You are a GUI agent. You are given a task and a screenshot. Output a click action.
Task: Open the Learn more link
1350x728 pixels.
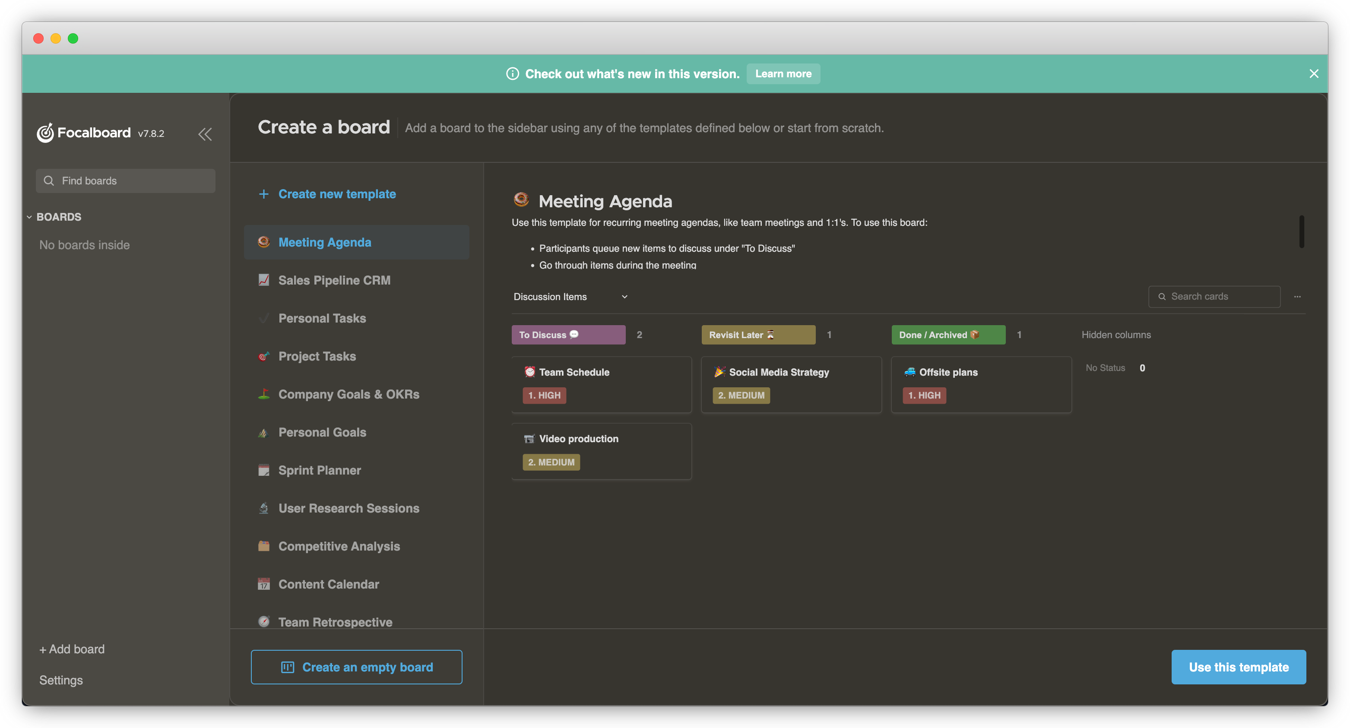[783, 74]
